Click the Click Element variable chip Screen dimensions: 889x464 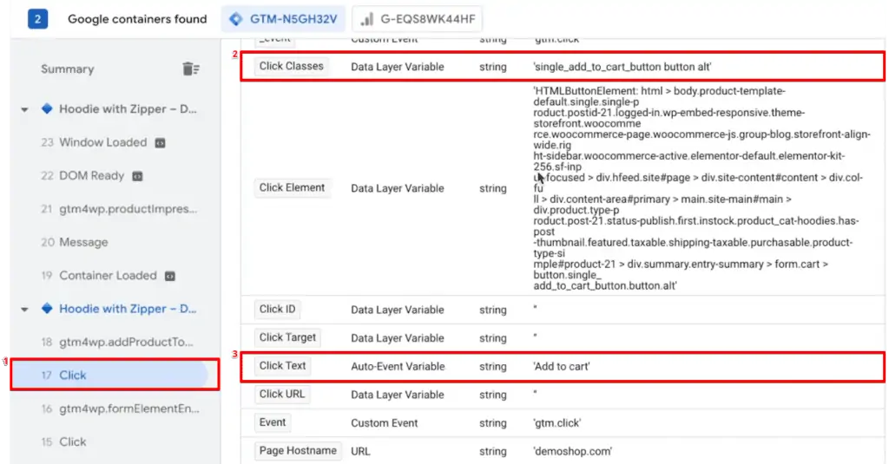coord(292,188)
